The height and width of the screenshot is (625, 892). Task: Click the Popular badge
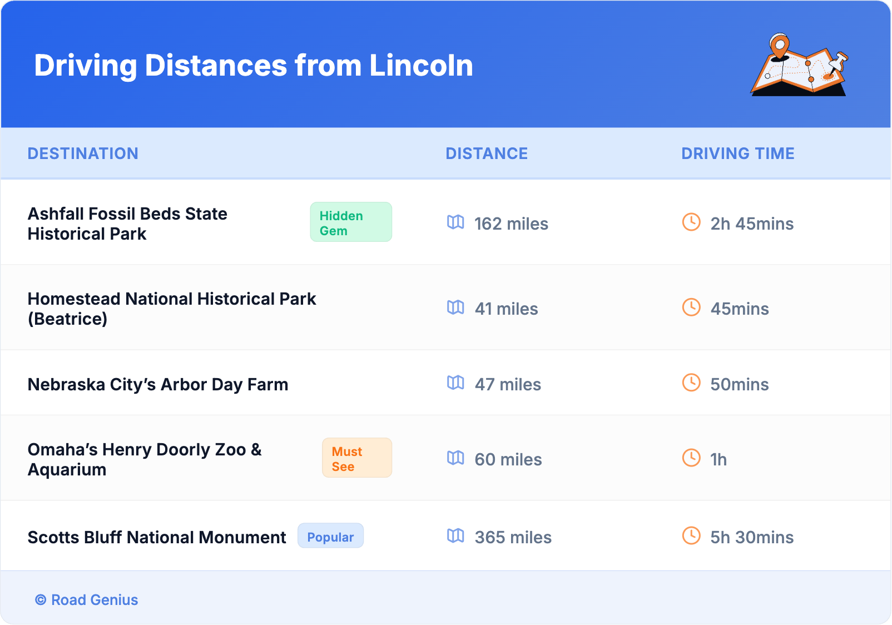330,536
